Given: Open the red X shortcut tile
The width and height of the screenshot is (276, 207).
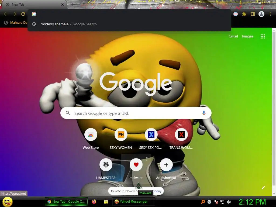Looking at the screenshot, I should [181, 135].
